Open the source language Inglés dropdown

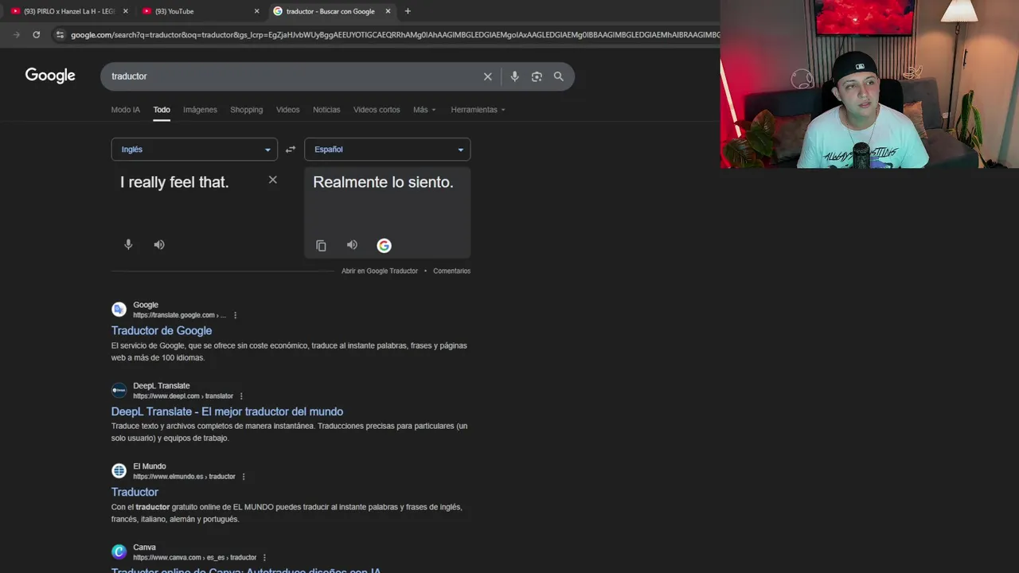tap(194, 150)
